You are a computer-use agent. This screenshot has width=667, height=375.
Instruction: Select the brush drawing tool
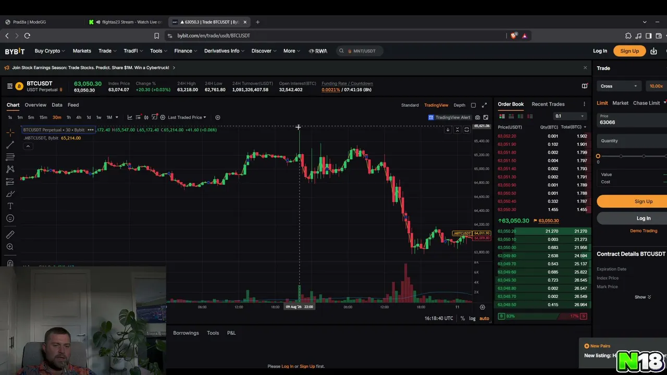(x=10, y=194)
